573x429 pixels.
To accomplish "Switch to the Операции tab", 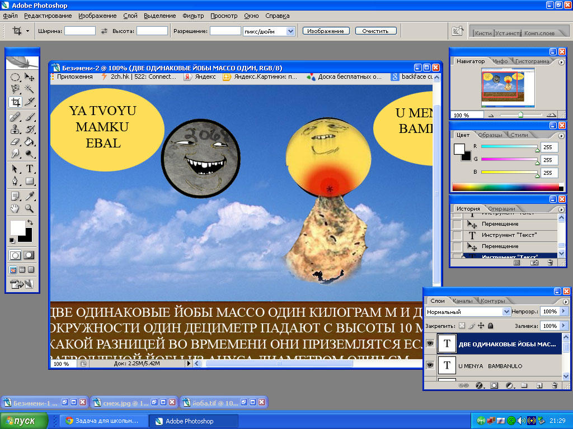I will tap(501, 209).
